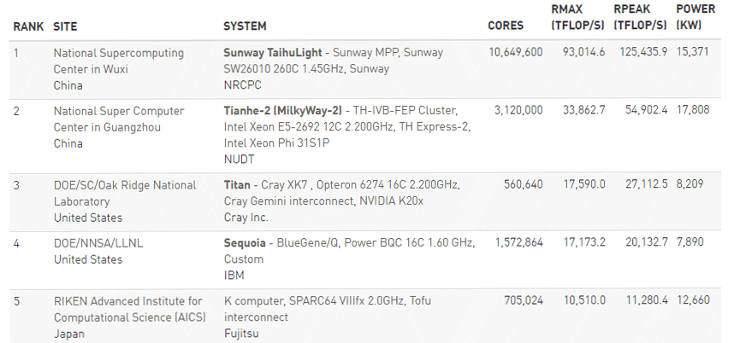Click the SYSTEM column header
The width and height of the screenshot is (734, 343).
coord(245,26)
